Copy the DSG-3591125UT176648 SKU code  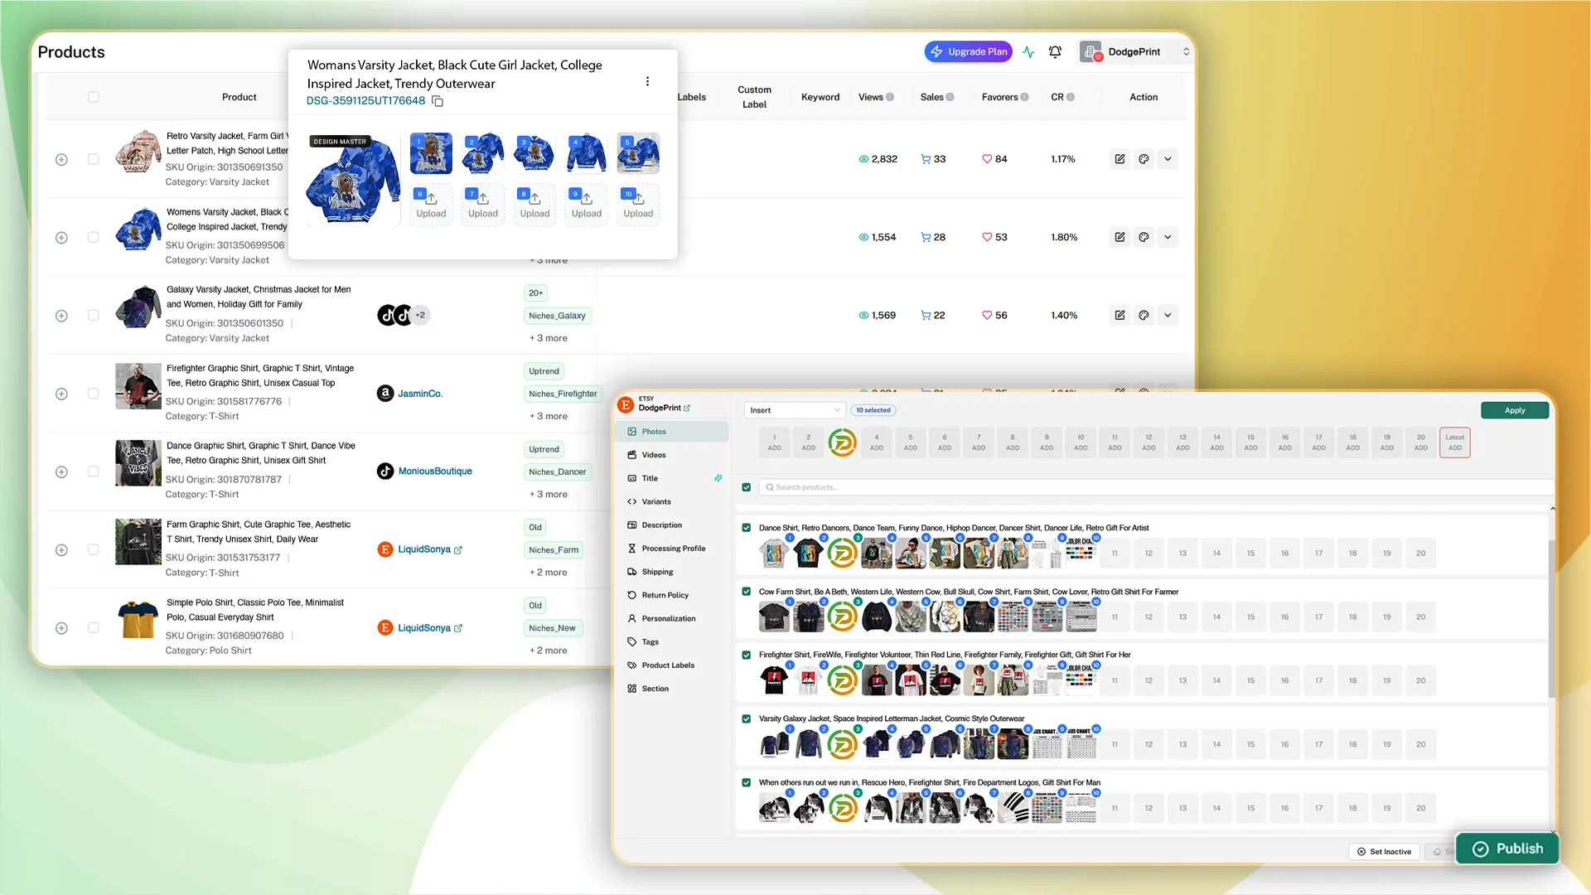(x=438, y=101)
